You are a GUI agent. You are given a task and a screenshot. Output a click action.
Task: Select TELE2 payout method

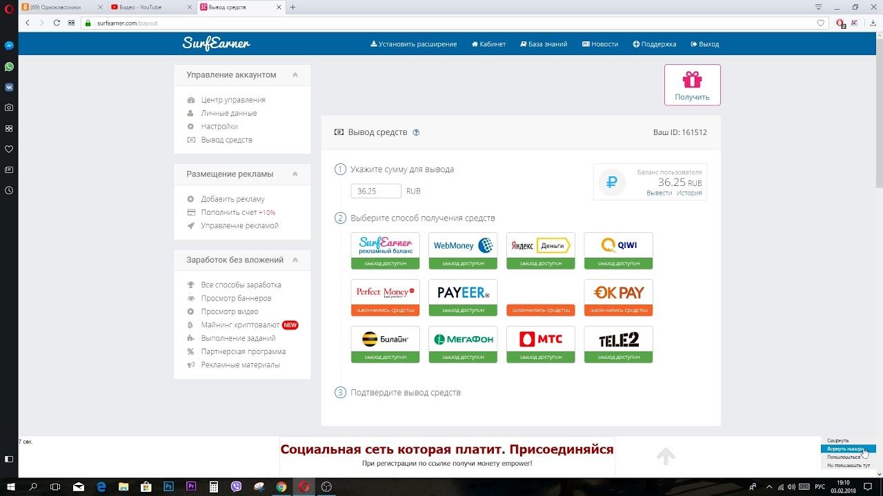click(618, 344)
